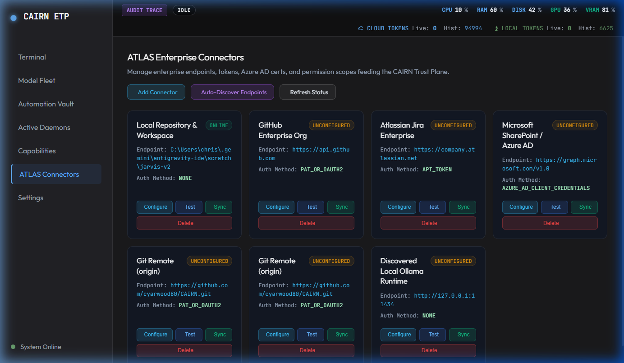This screenshot has width=624, height=363.
Task: Click the IDLE status badge
Action: click(x=184, y=10)
